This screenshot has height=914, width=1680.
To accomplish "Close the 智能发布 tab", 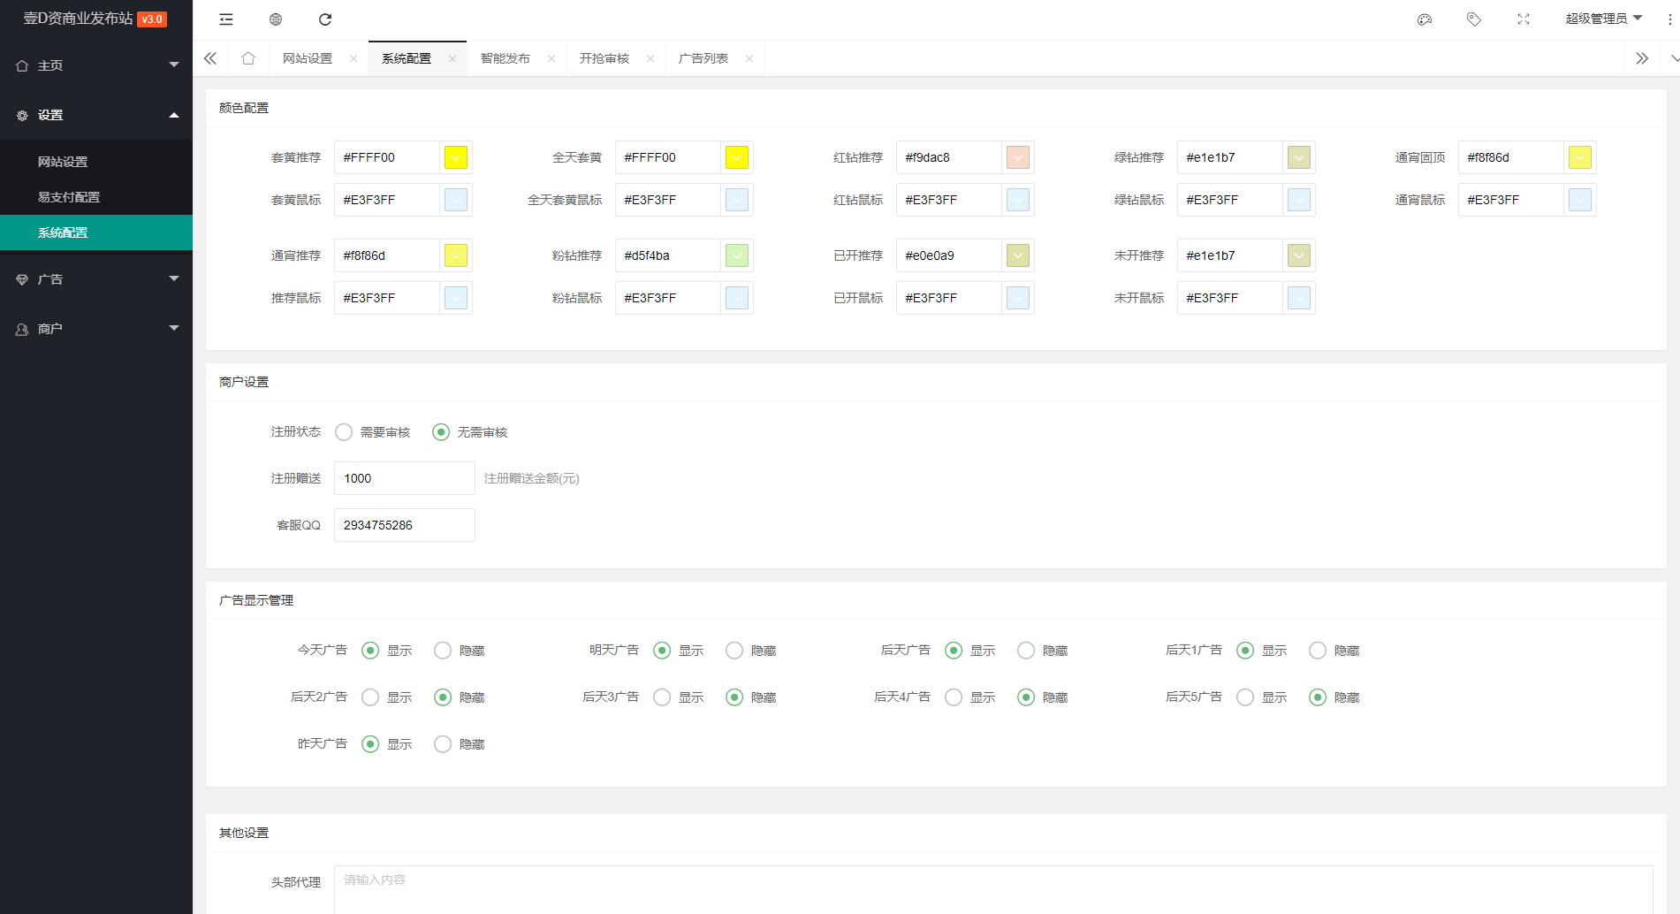I will tap(551, 58).
